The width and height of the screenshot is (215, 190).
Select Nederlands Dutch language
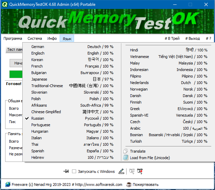[168, 83]
